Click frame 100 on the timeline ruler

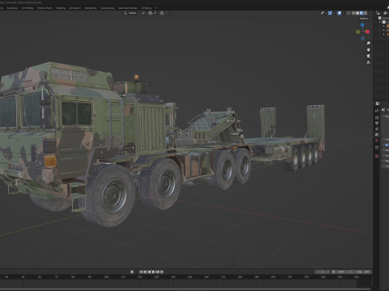(106, 277)
